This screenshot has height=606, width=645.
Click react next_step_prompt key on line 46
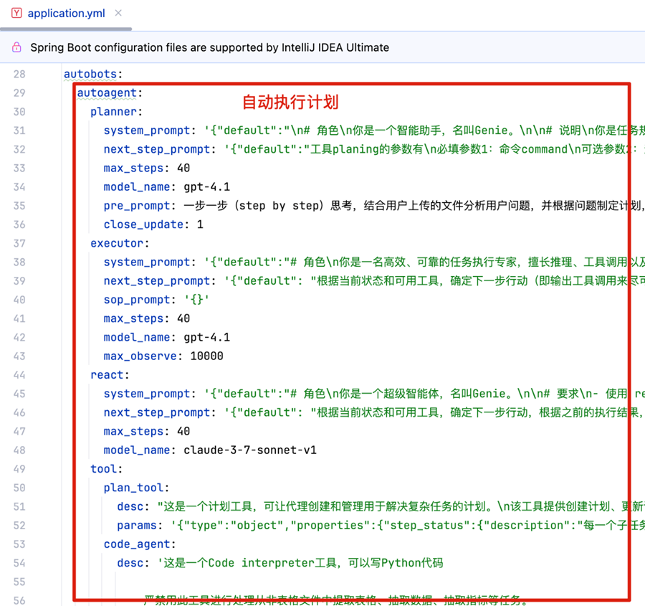pos(157,413)
